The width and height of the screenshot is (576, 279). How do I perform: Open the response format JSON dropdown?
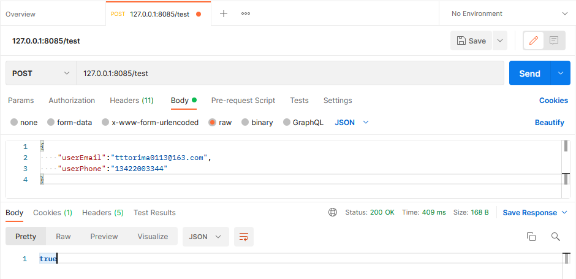[x=205, y=237]
